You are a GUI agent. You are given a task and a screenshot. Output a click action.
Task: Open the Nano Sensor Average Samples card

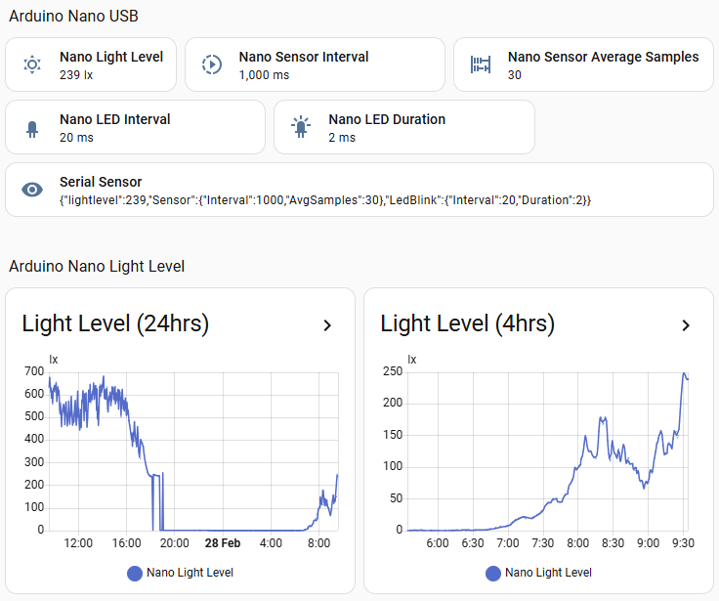(x=583, y=64)
